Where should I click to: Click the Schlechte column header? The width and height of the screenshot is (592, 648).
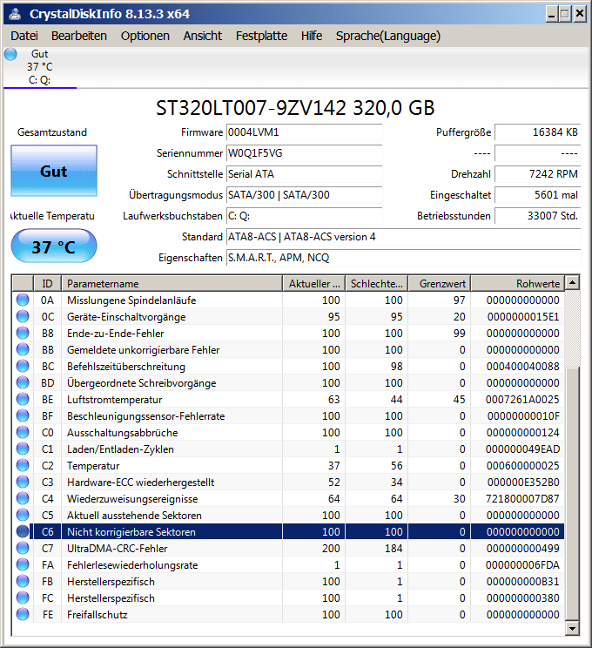[377, 284]
